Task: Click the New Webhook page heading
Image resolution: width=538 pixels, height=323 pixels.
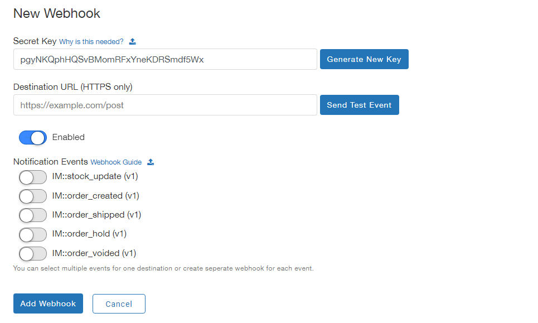Action: [x=56, y=13]
